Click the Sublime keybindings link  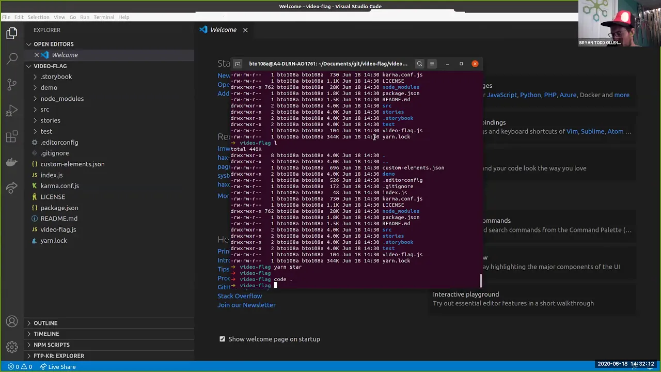[592, 132]
